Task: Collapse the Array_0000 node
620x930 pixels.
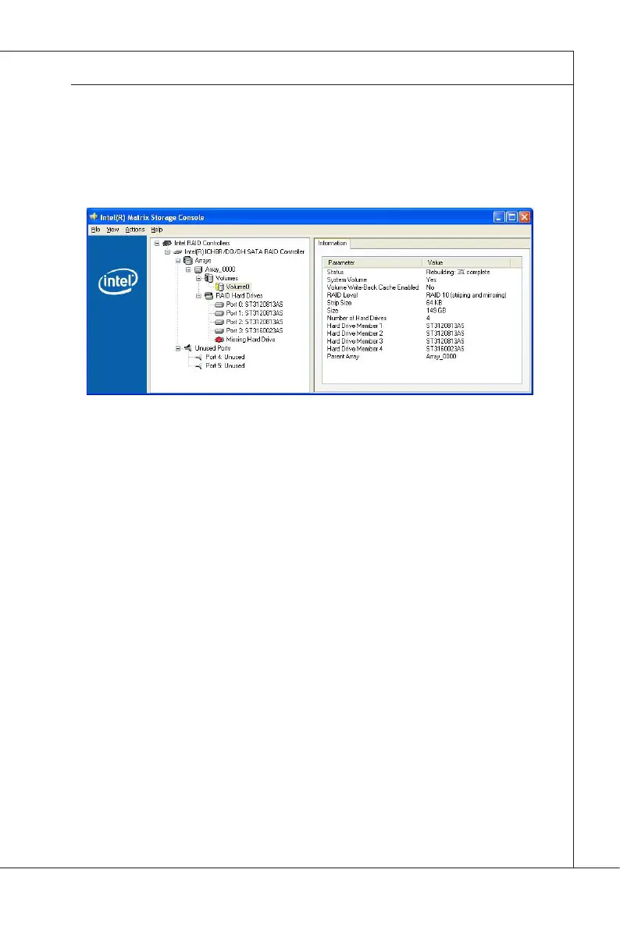Action: click(189, 269)
